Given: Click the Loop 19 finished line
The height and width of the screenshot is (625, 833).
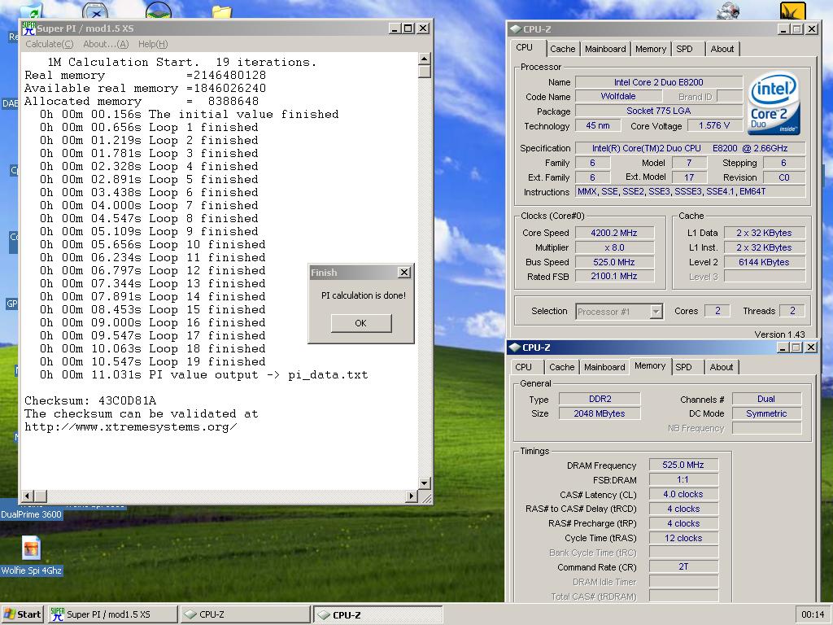Looking at the screenshot, I should pyautogui.click(x=152, y=362).
